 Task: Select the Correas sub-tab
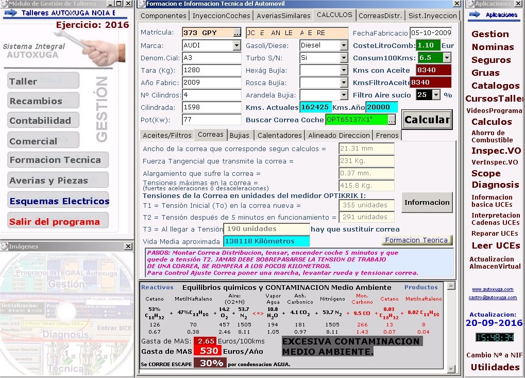coord(211,135)
